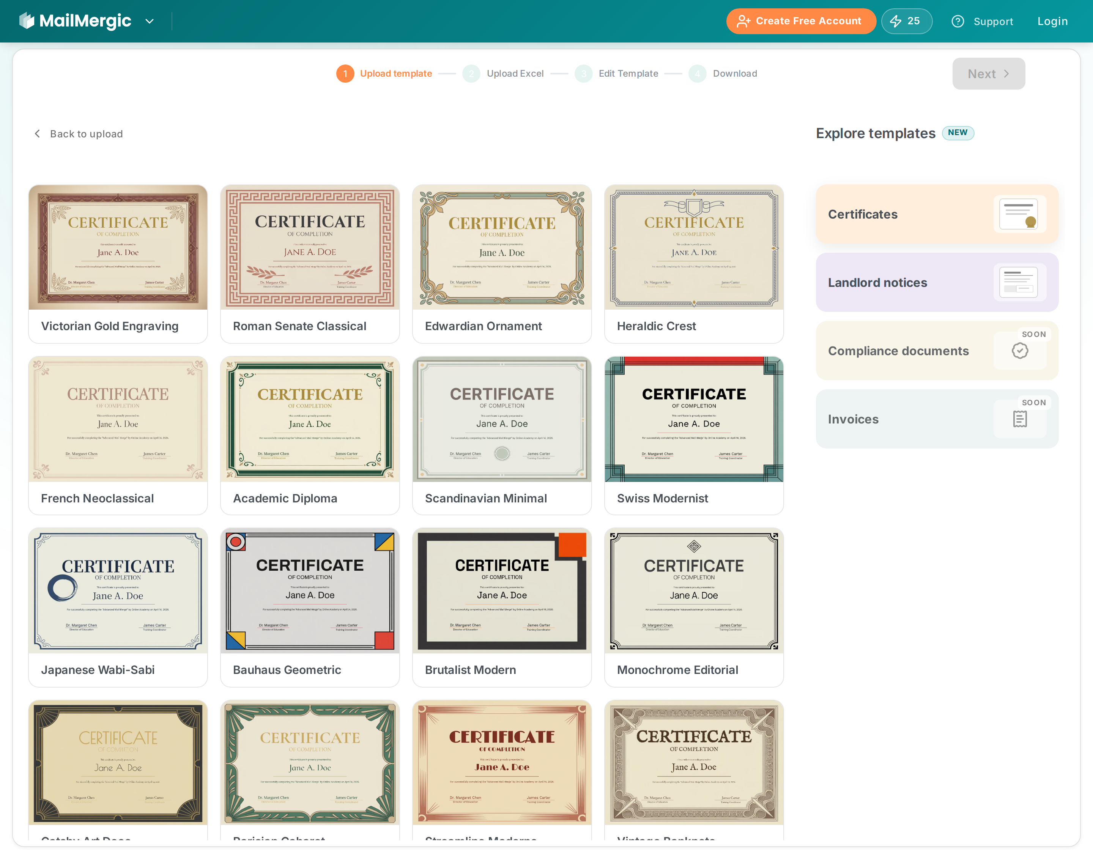Click the Bauhaus Geometric label
The image size is (1093, 850).
tap(287, 670)
